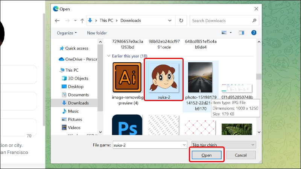Select Downloads in the navigation pane
This screenshot has height=169, width=301.
point(75,103)
